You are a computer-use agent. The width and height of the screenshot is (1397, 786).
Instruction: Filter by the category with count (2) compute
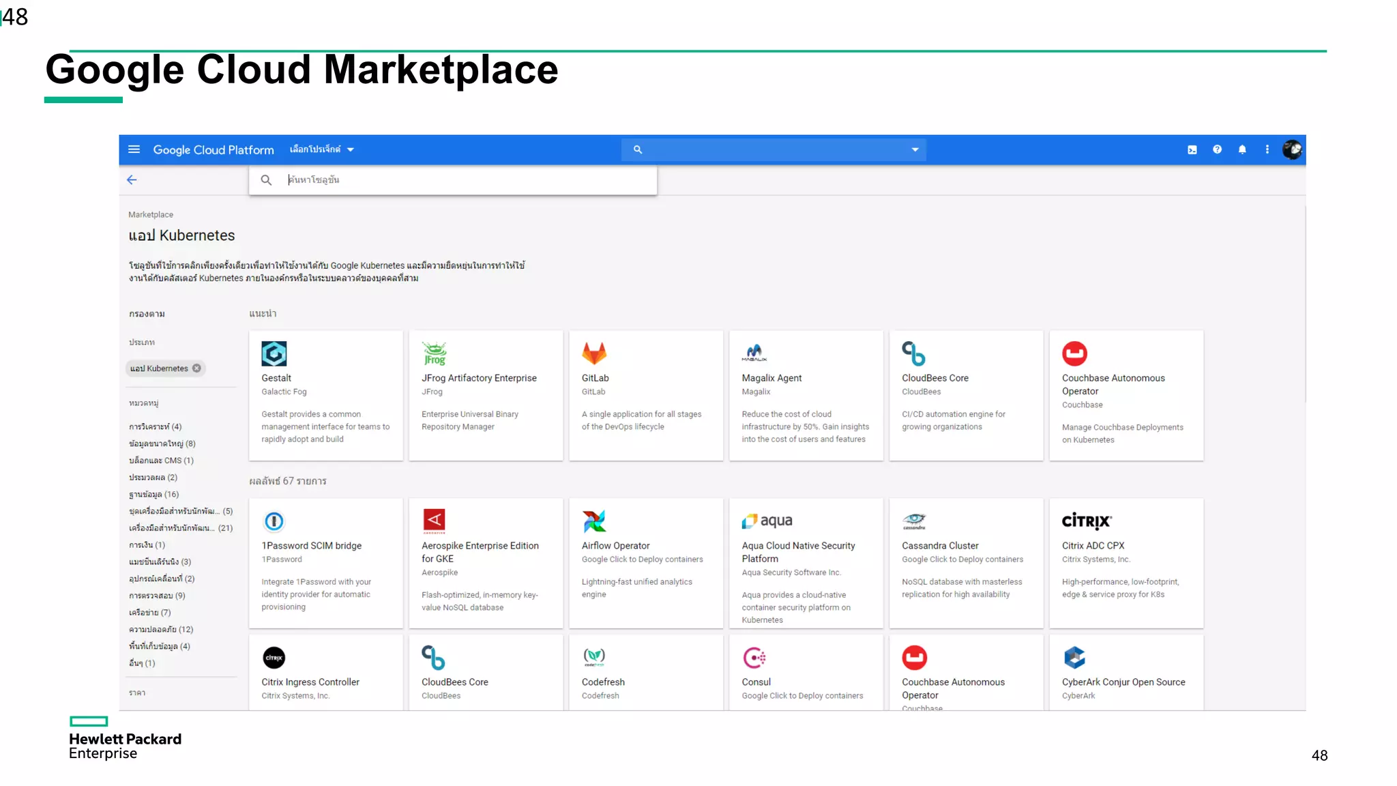(x=153, y=478)
